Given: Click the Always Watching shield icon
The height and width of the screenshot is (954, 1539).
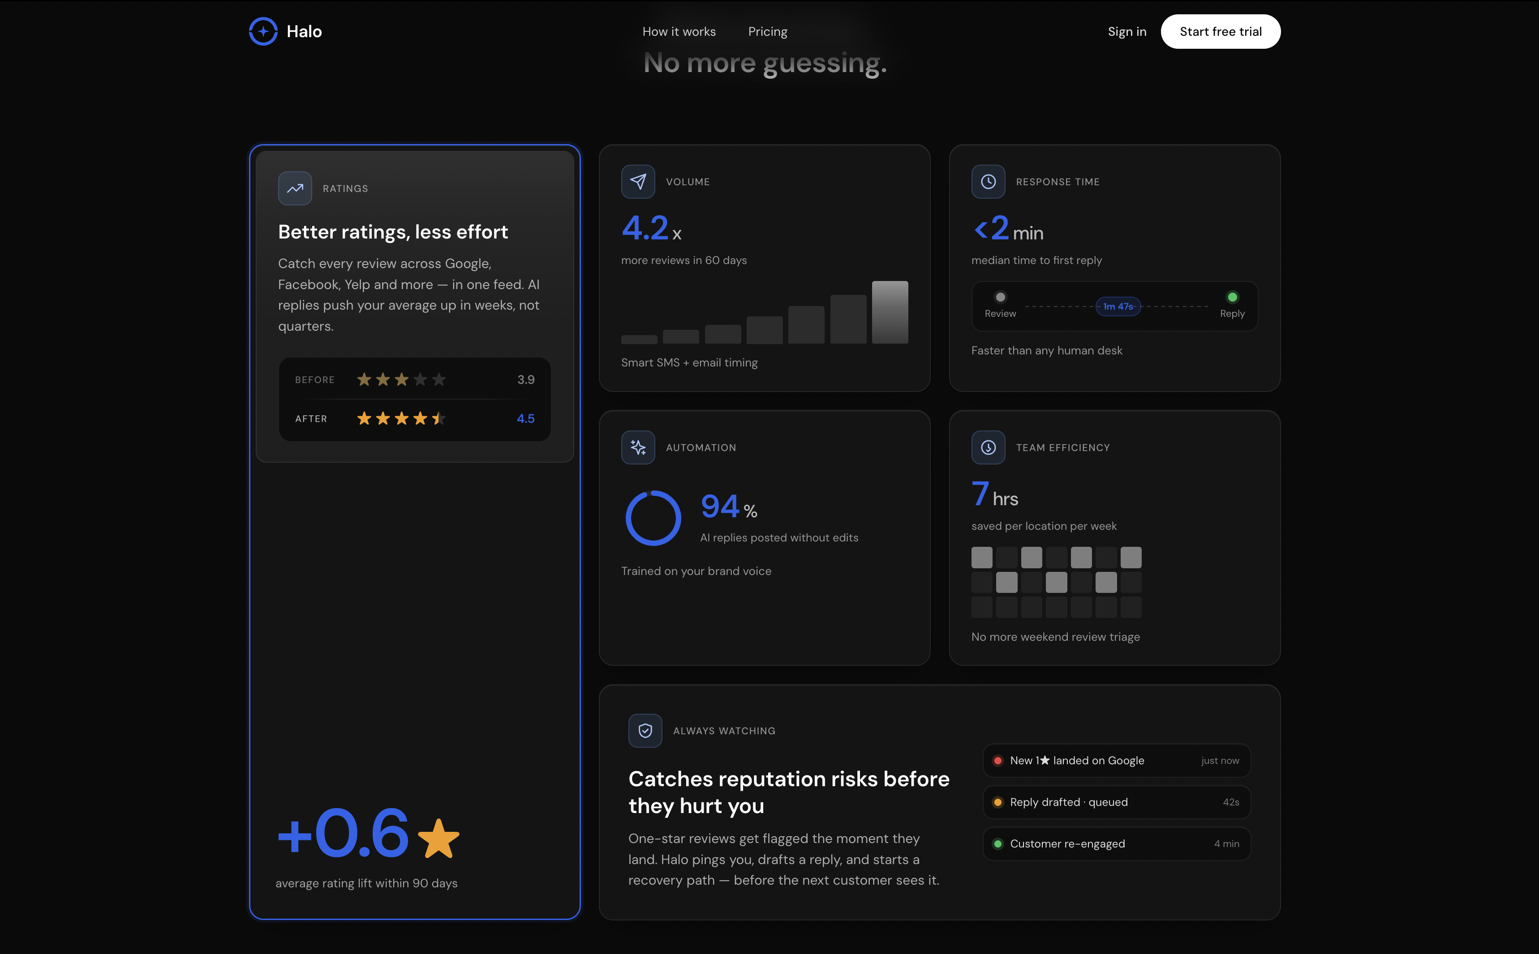Looking at the screenshot, I should 645,731.
